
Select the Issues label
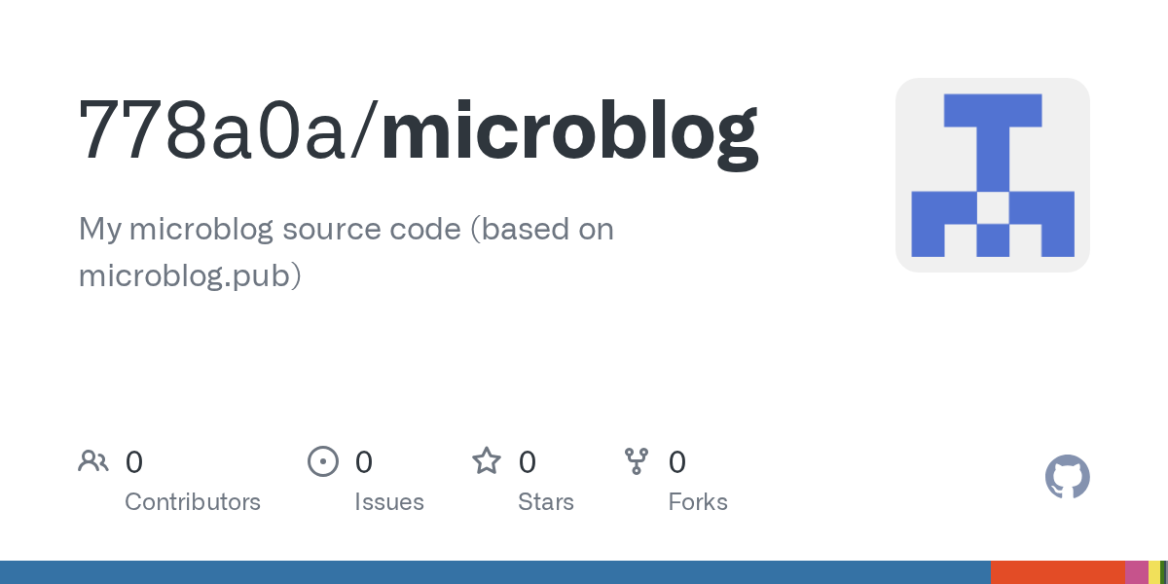tap(389, 502)
